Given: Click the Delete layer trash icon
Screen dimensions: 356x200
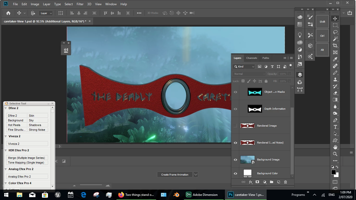Looking at the screenshot, I should [285, 182].
